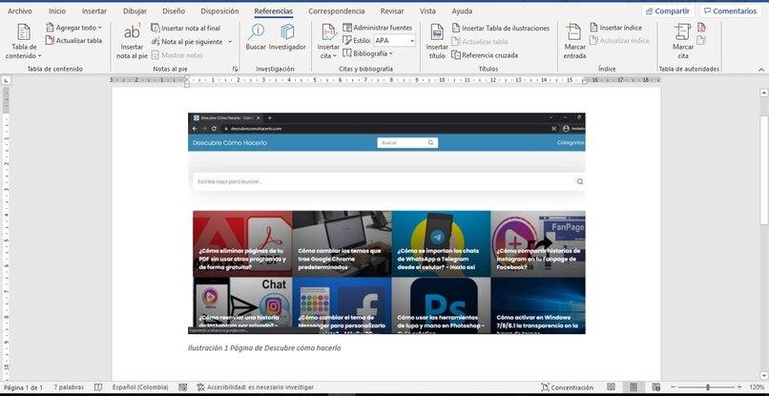This screenshot has width=769, height=396.
Task: Switch to Diseño web view
Action: [656, 387]
